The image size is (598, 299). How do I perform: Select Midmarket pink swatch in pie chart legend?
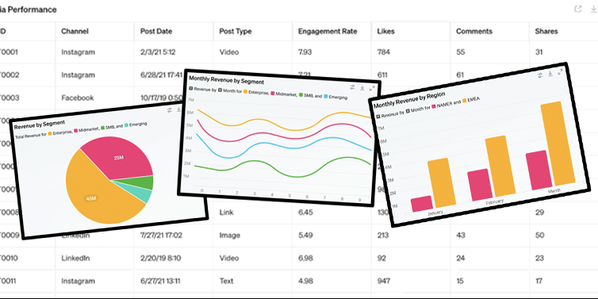[75, 131]
